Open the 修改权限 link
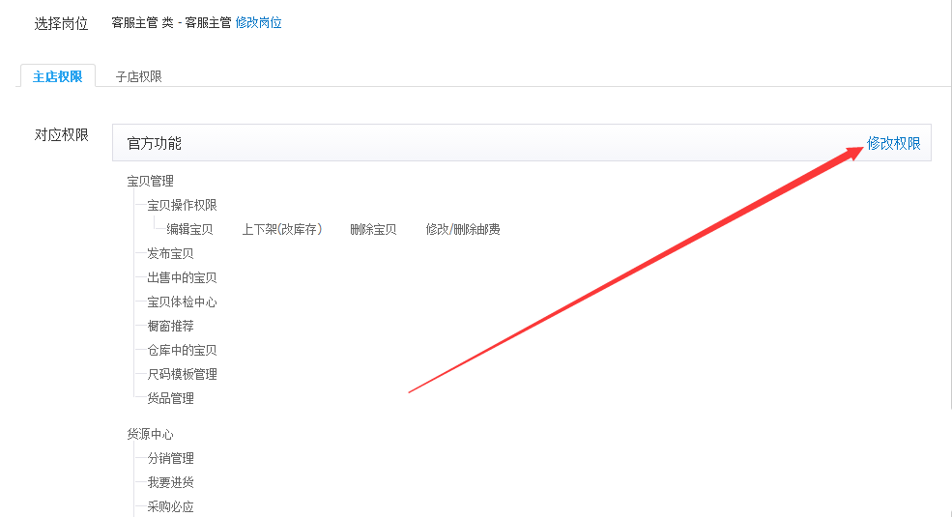 894,143
